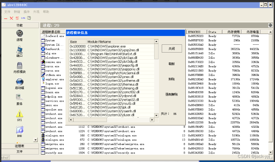Screen dimensions: 275x162
Task: Select the explorer.exe process icon
Action: coord(43,79)
